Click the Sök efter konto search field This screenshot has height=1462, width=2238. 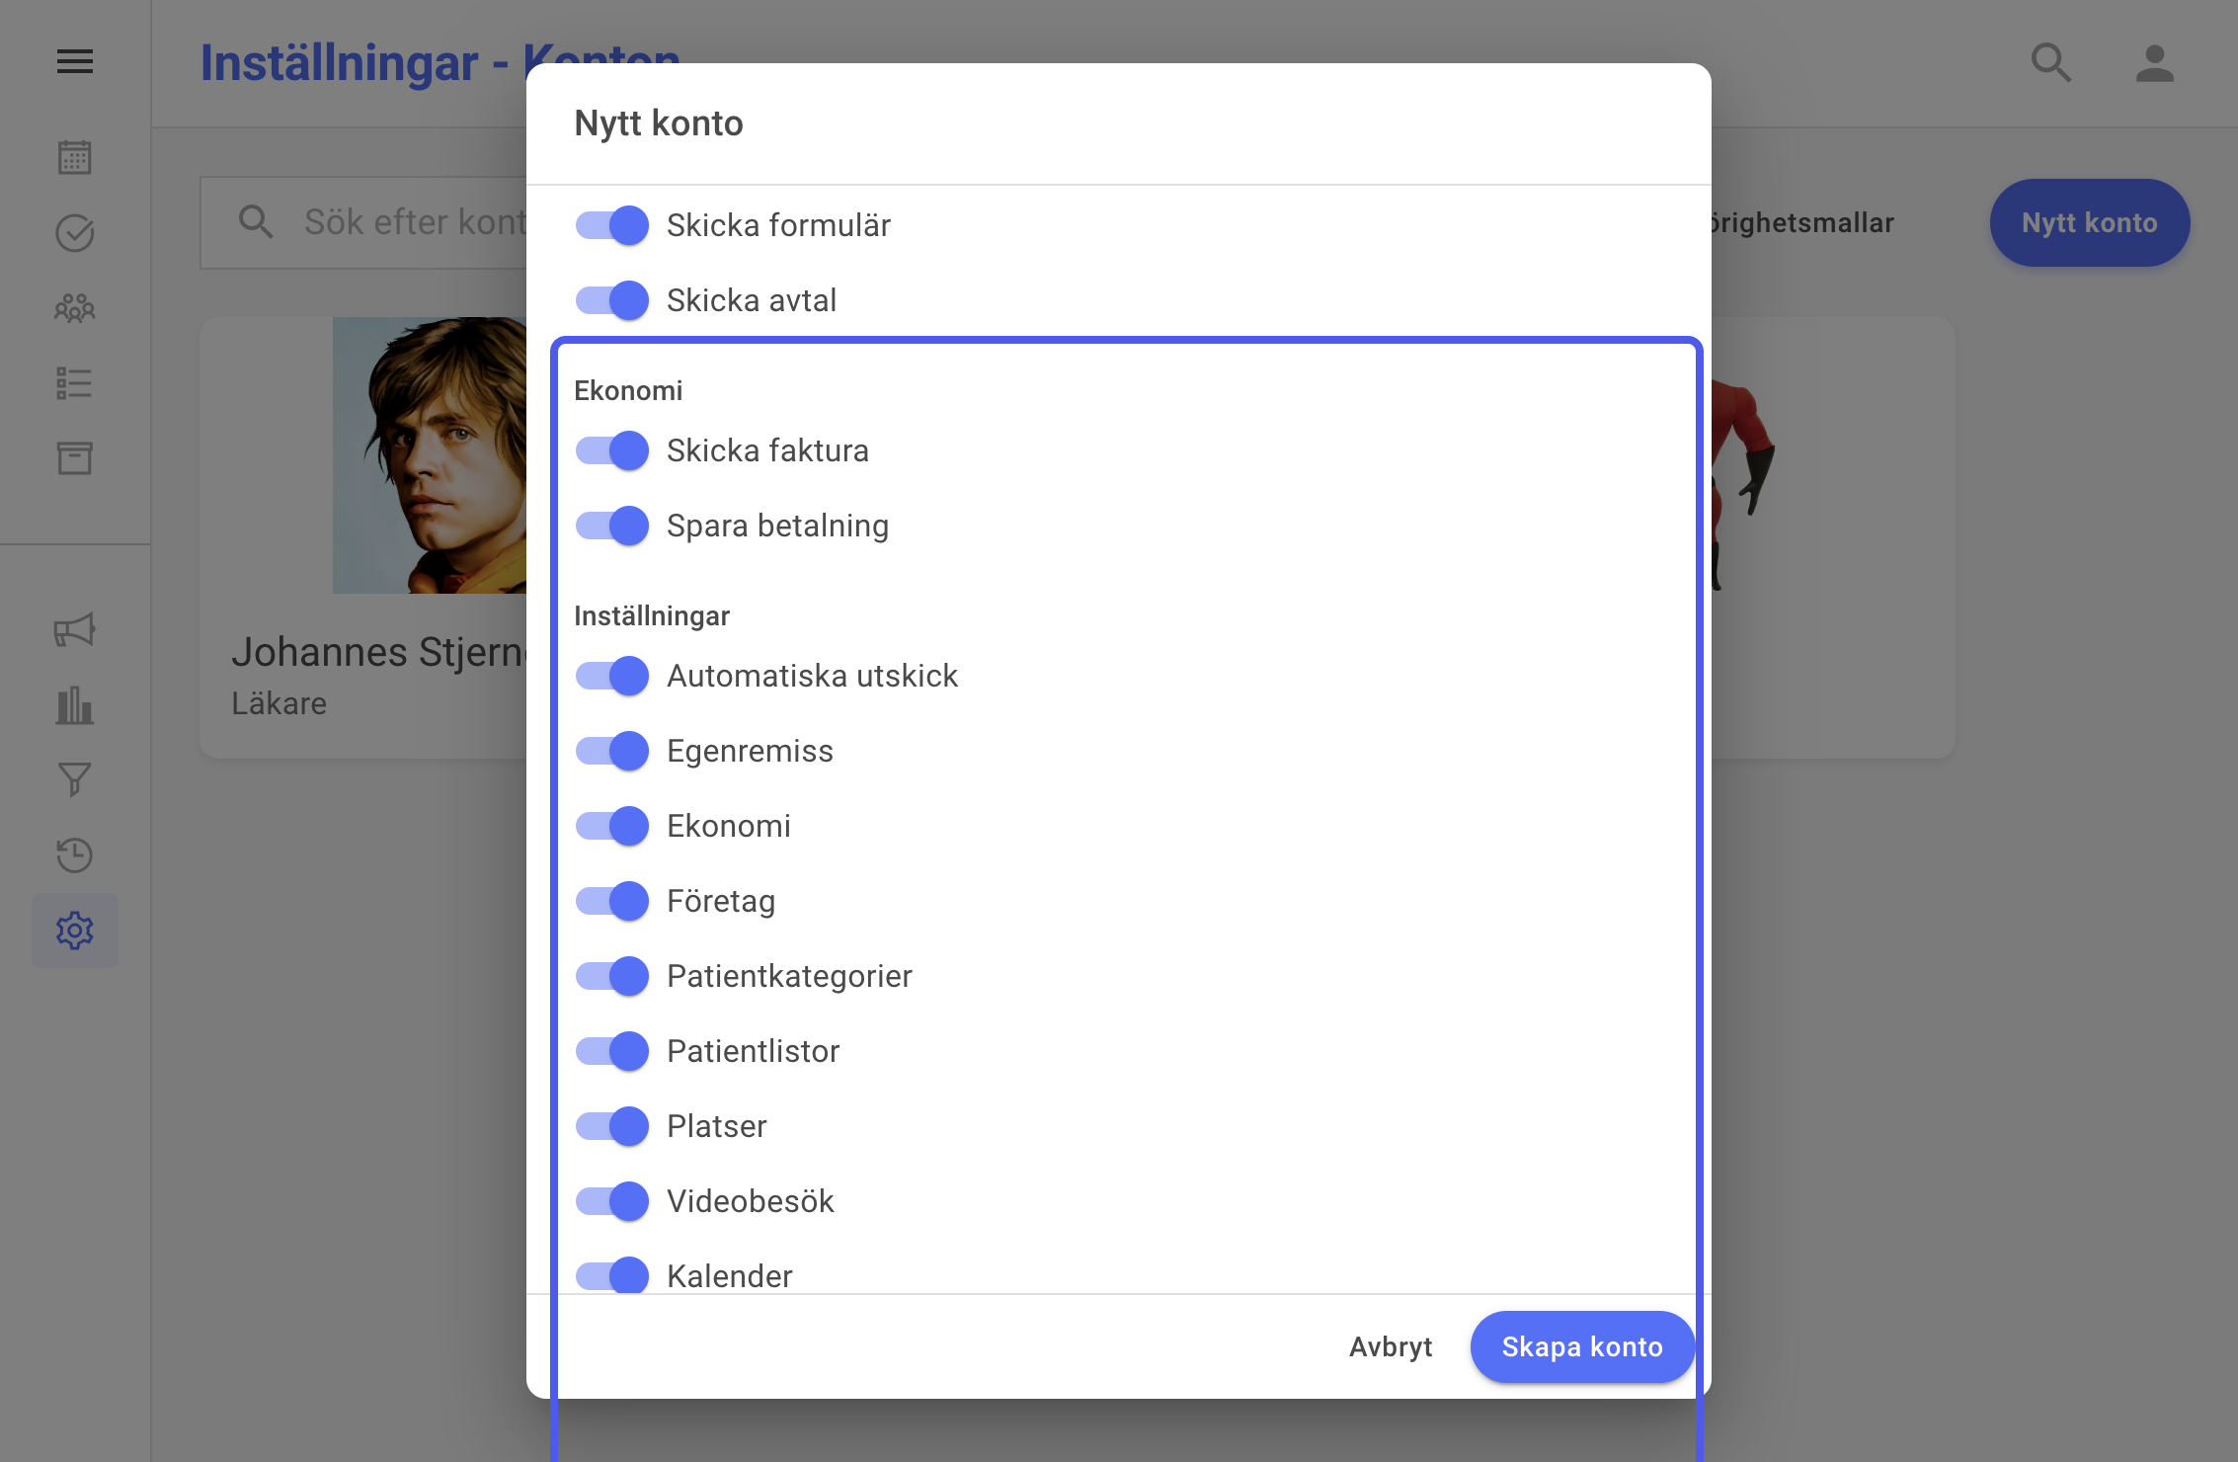click(365, 222)
